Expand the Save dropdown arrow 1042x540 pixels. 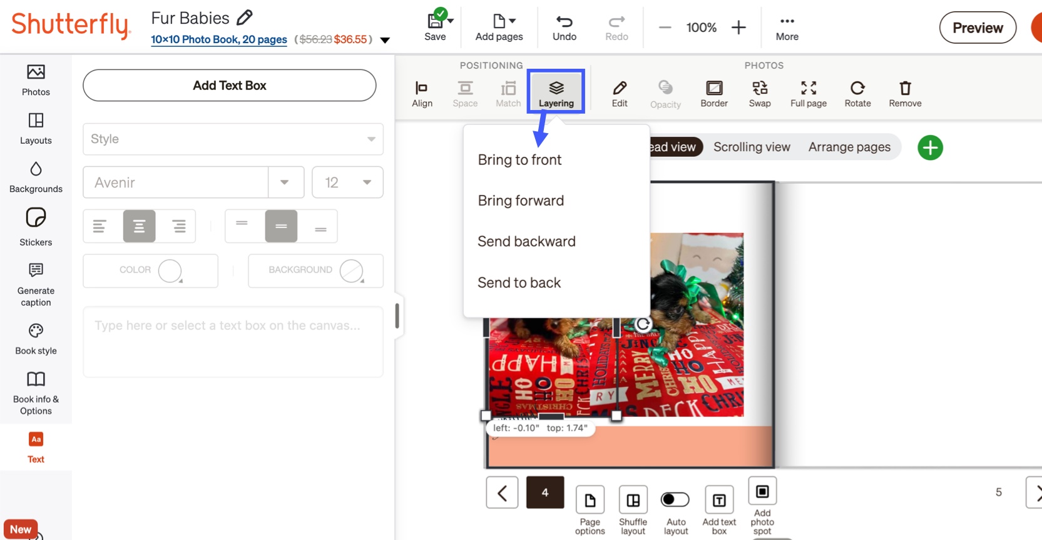point(451,21)
